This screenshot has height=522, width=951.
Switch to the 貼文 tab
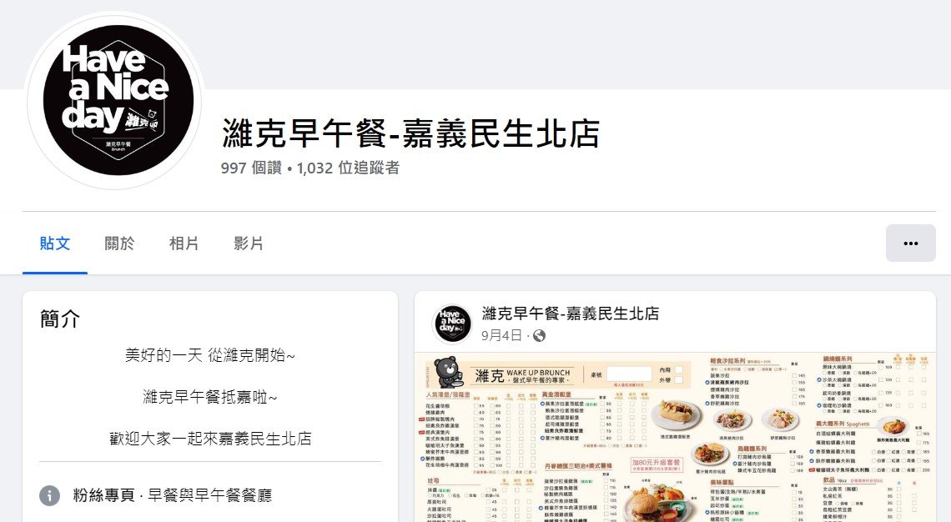tap(55, 243)
